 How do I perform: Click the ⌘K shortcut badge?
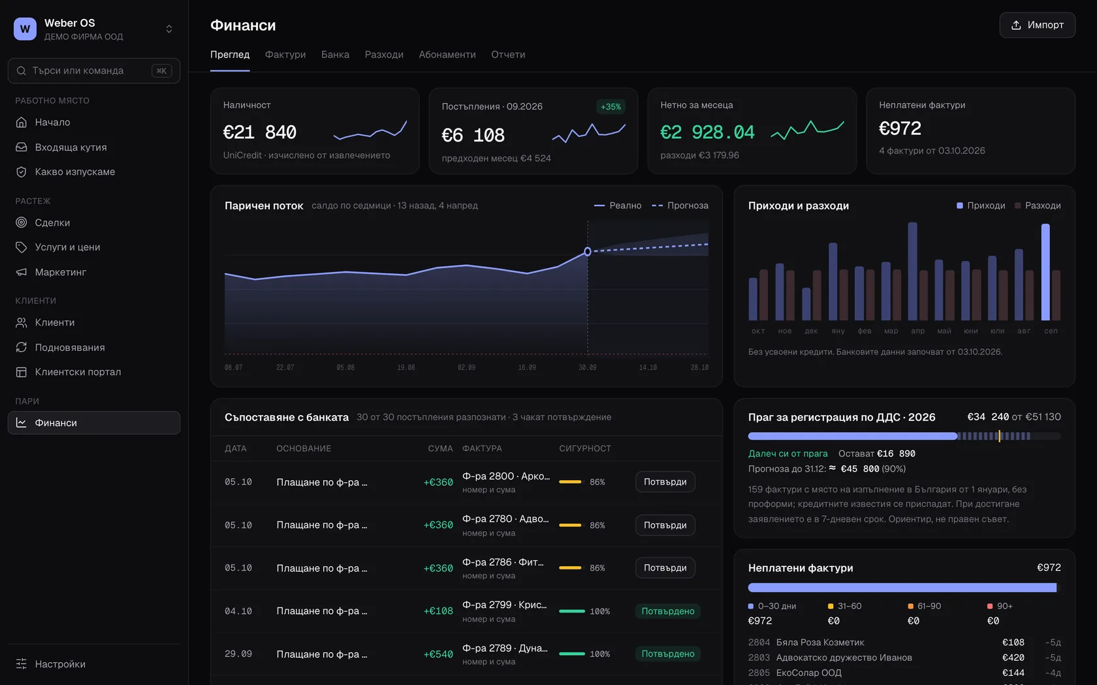pos(161,70)
